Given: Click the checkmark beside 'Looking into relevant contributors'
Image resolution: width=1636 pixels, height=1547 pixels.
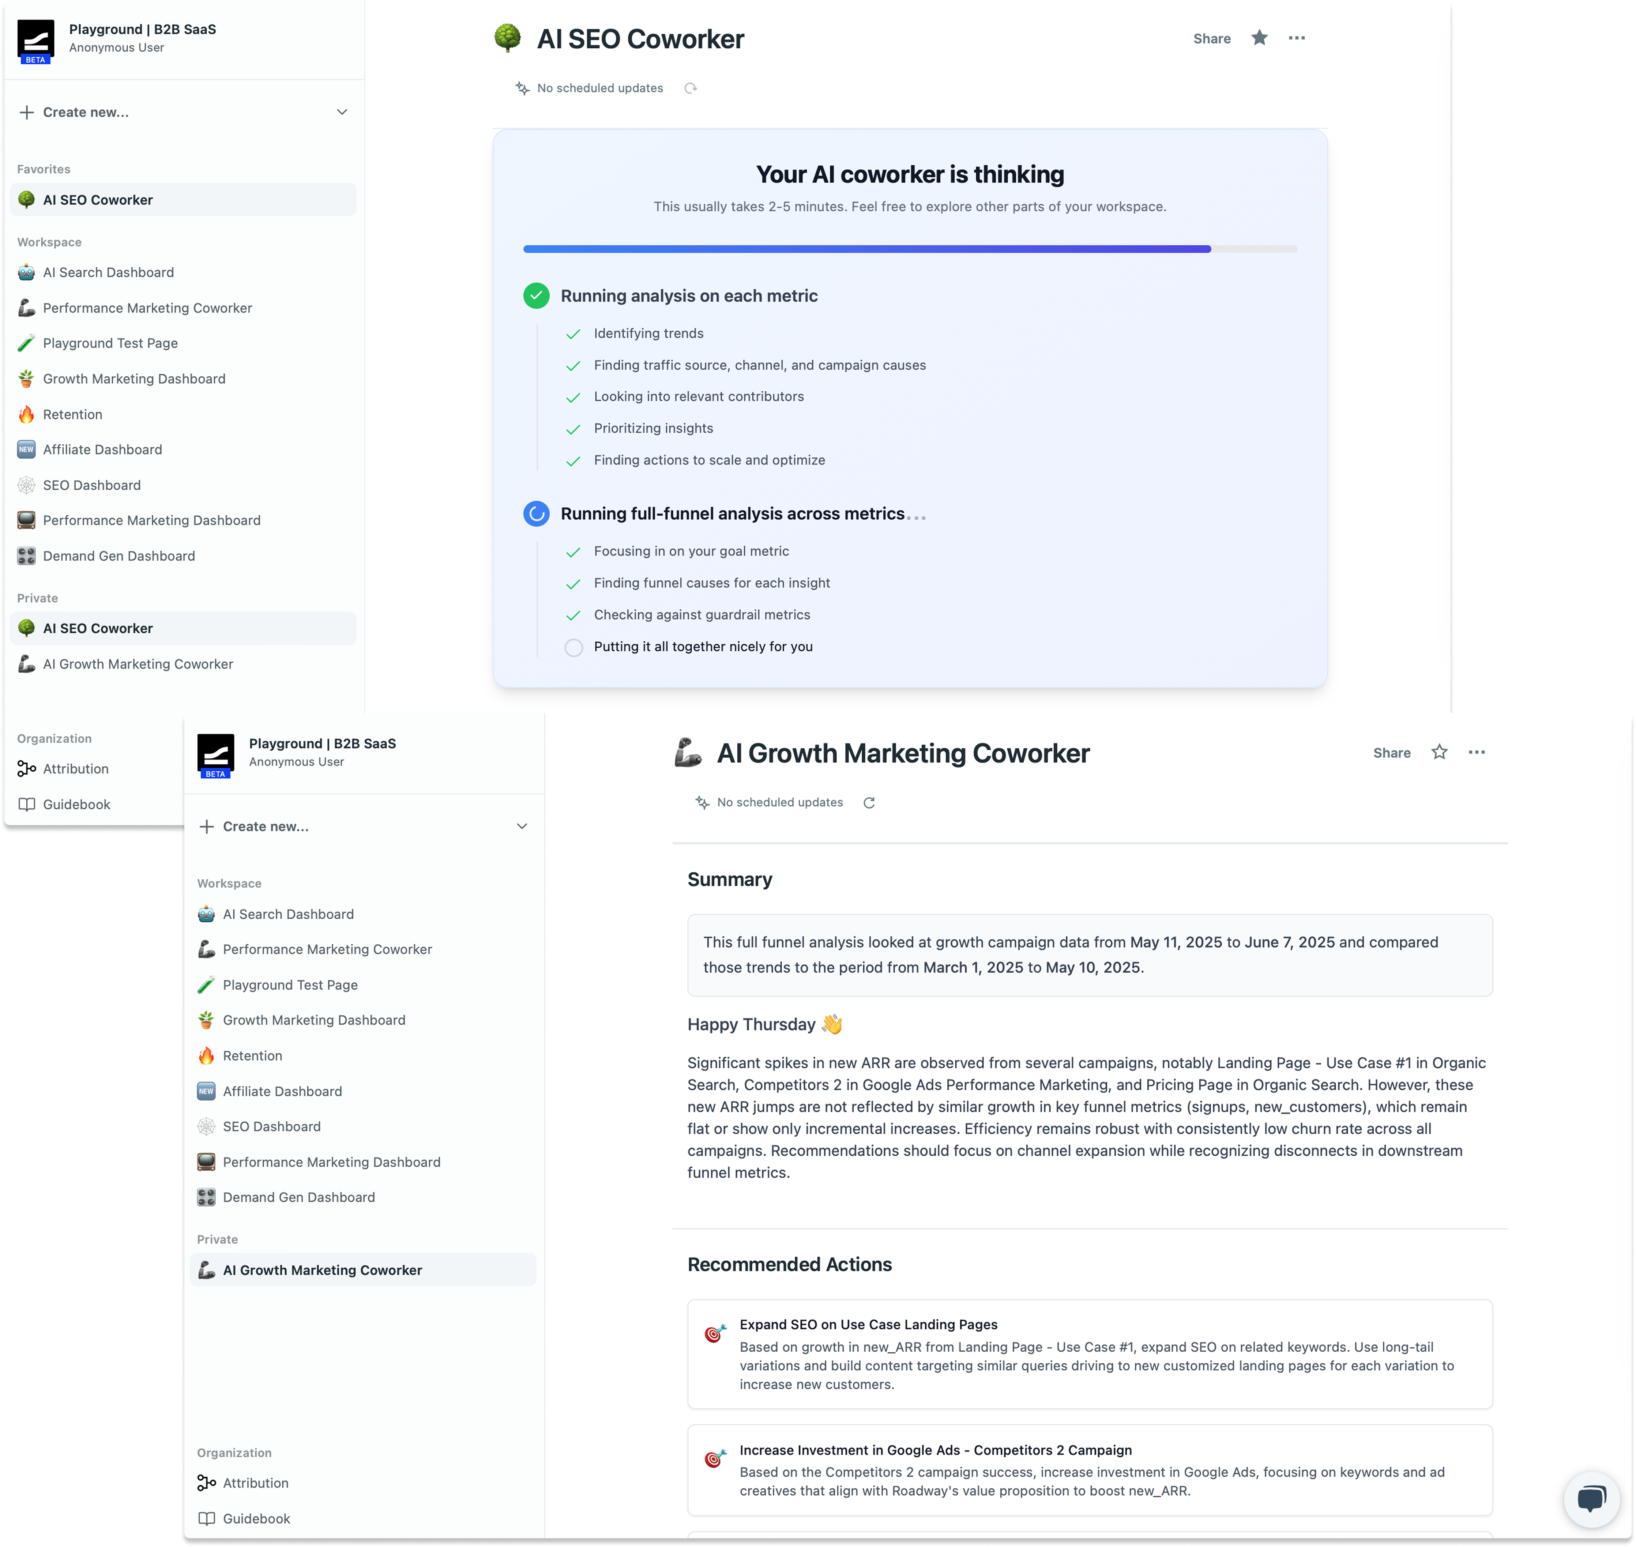Looking at the screenshot, I should pyautogui.click(x=573, y=398).
